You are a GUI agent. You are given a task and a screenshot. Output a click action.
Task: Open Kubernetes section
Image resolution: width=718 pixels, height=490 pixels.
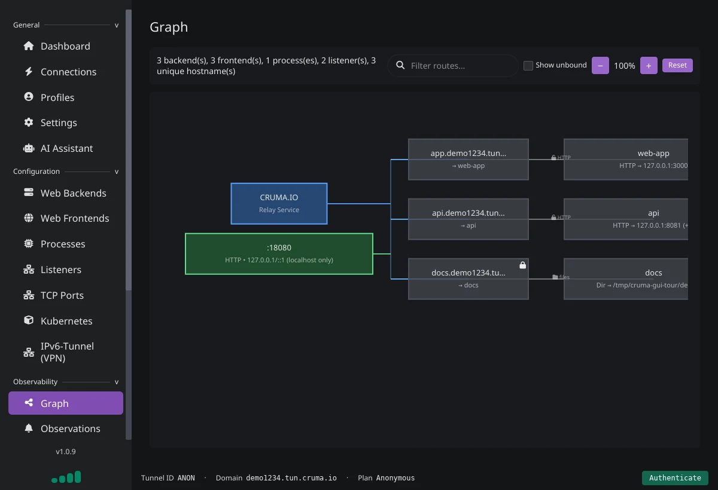pos(66,321)
